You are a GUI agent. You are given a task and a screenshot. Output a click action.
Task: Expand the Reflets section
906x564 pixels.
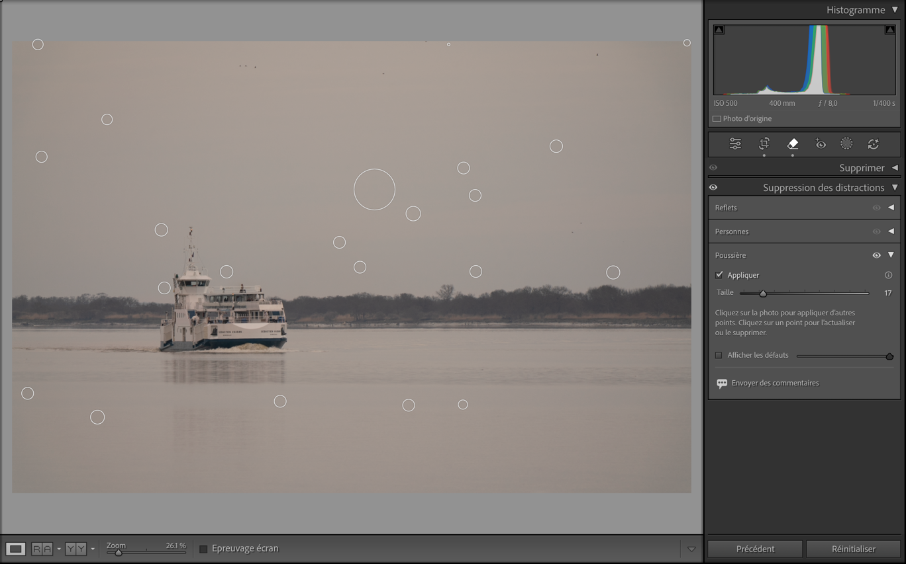tap(891, 208)
